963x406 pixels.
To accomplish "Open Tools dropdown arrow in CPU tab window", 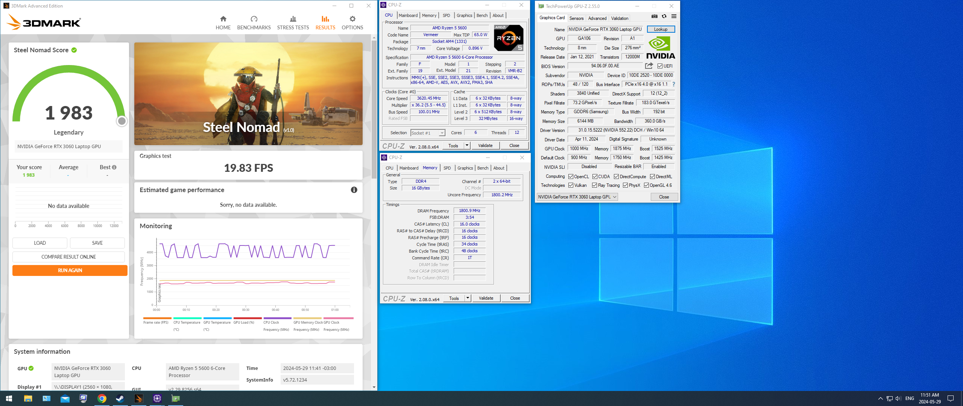I will coord(467,145).
